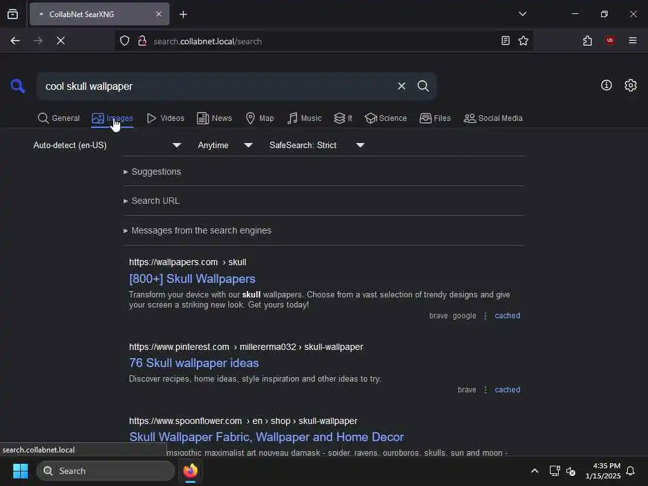View site security lock info
The height and width of the screenshot is (486, 648).
142,41
